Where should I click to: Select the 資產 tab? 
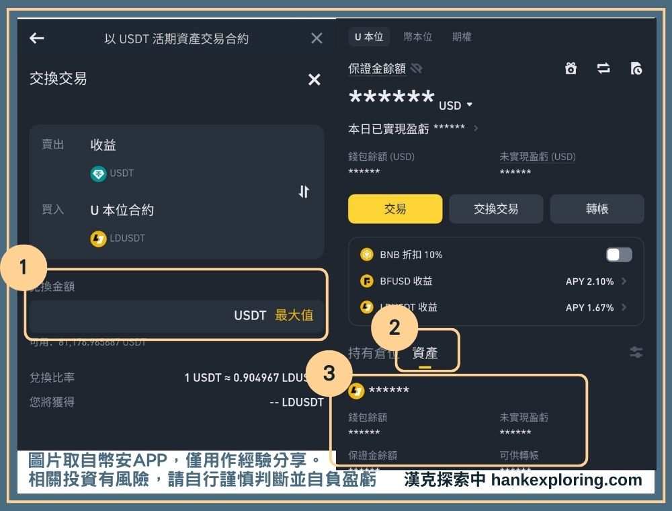[x=425, y=353]
